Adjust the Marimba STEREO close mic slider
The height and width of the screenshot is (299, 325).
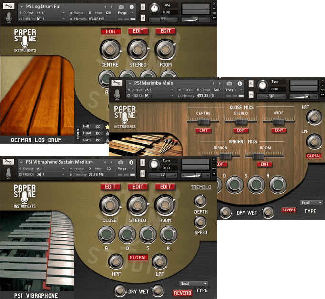click(x=241, y=122)
